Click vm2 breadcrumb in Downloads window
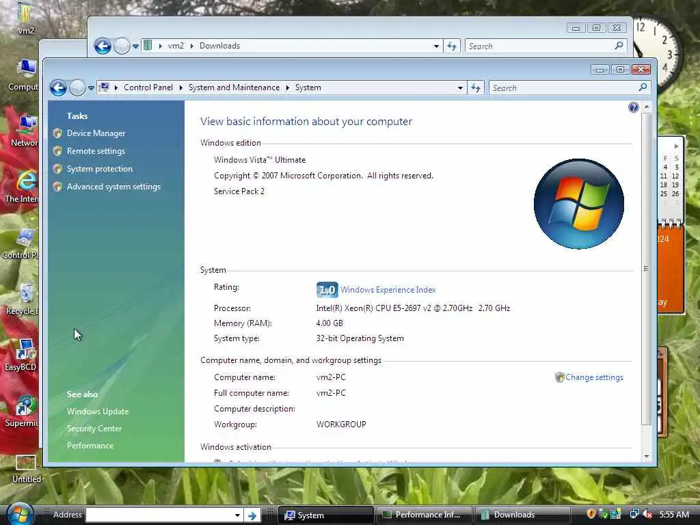Viewport: 700px width, 525px height. 176,46
